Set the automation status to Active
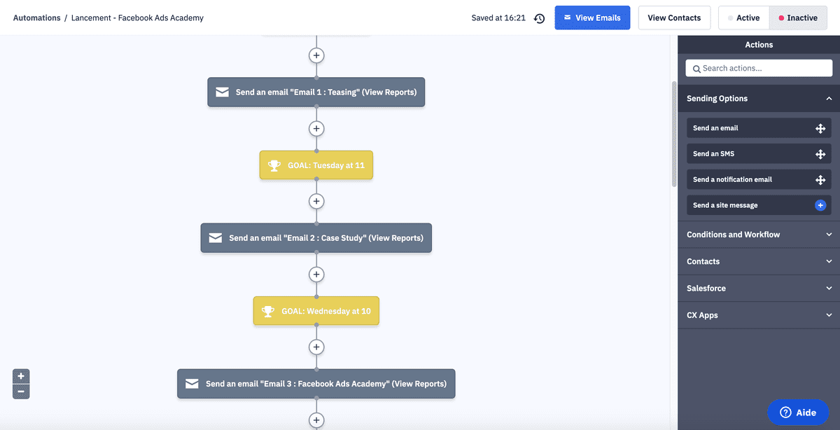840x430 pixels. click(744, 18)
